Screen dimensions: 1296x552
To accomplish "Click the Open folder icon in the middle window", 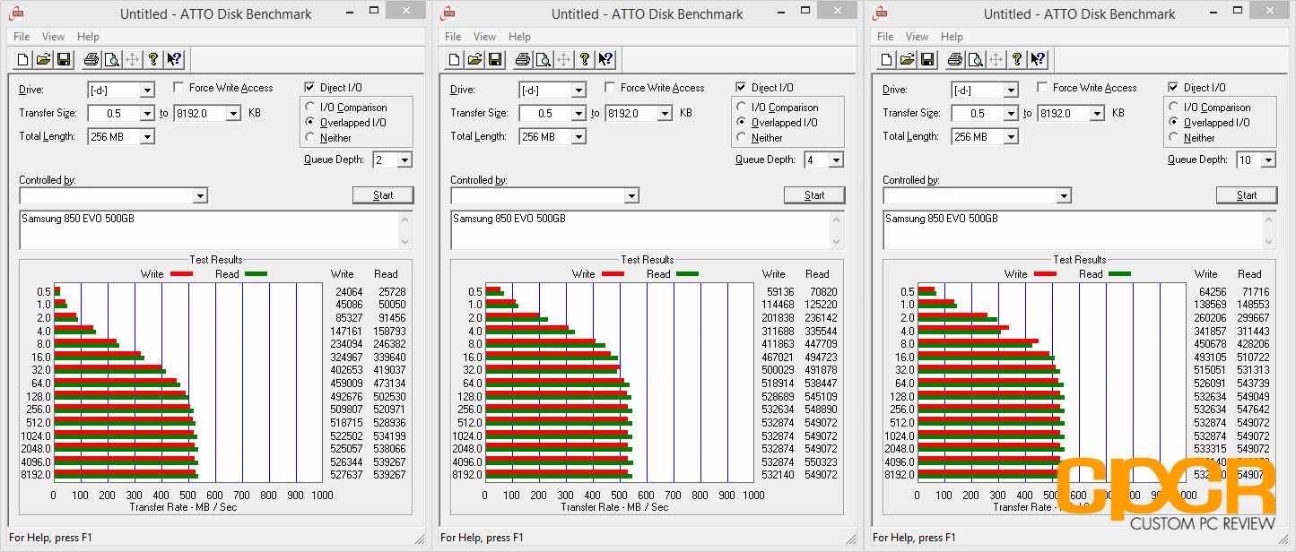I will tap(475, 59).
